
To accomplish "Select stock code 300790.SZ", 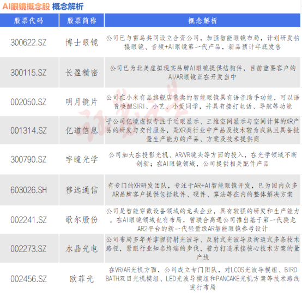I will (28, 159).
